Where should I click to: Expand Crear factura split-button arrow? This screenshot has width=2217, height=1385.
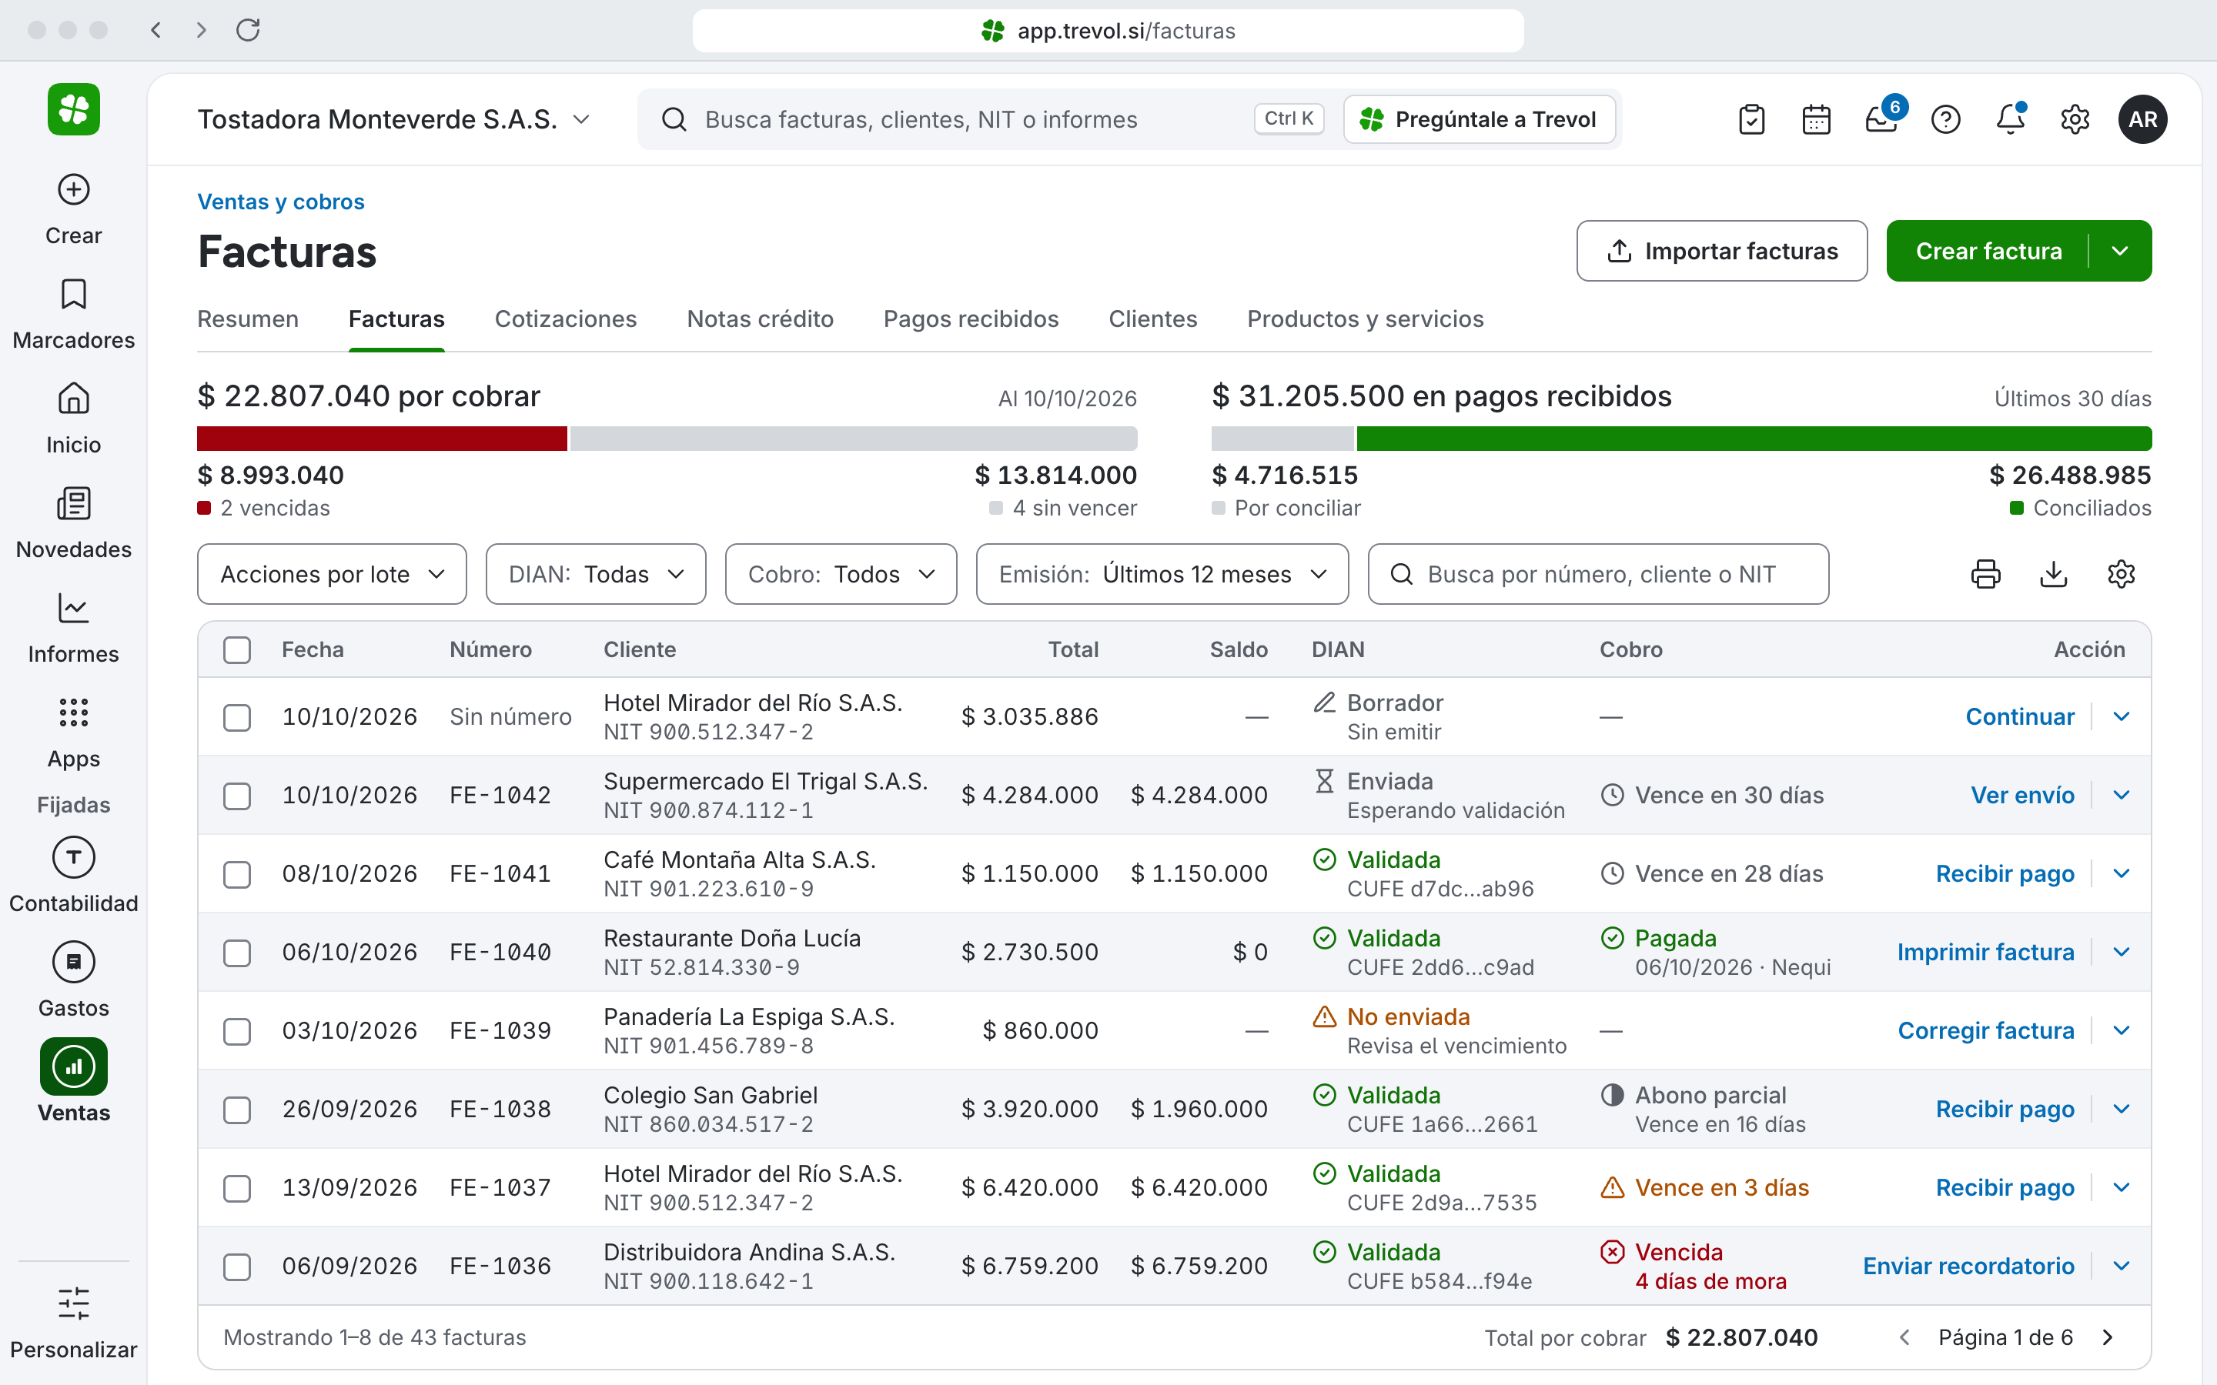(x=2120, y=251)
